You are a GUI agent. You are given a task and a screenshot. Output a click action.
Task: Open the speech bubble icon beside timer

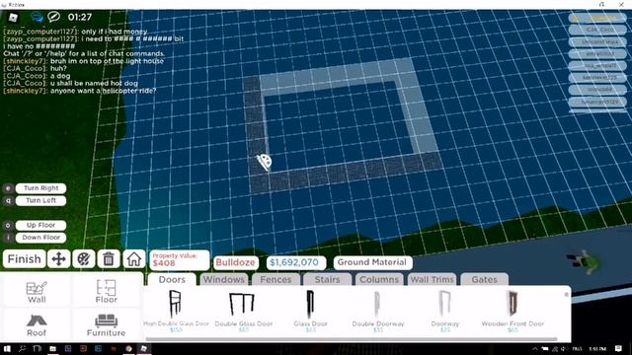[53, 17]
